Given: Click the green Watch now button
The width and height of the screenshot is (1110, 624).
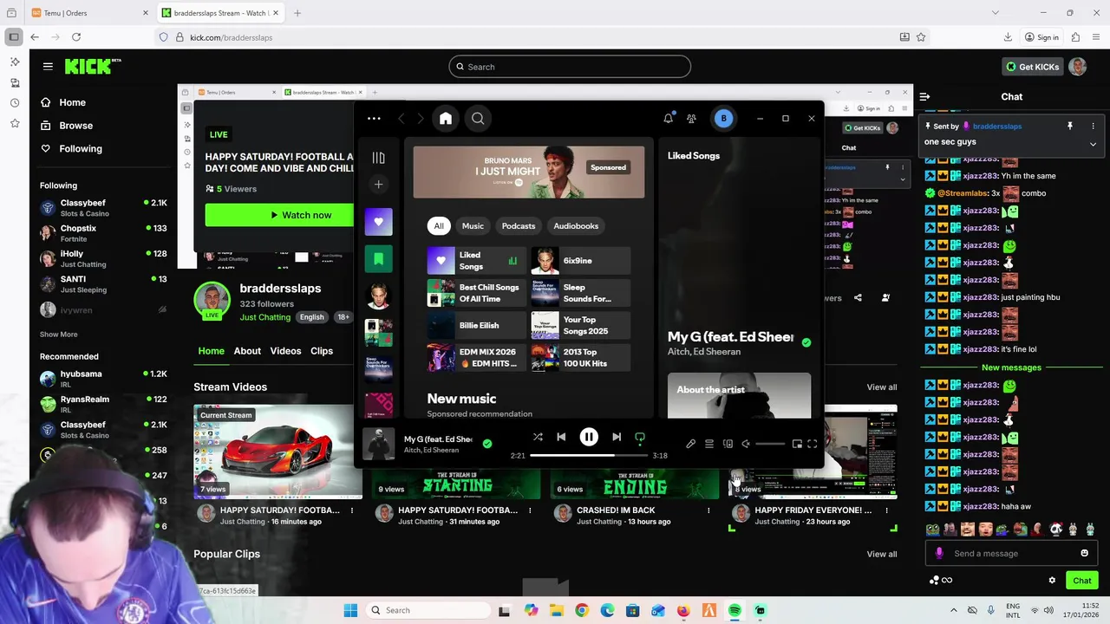Looking at the screenshot, I should pyautogui.click(x=279, y=215).
